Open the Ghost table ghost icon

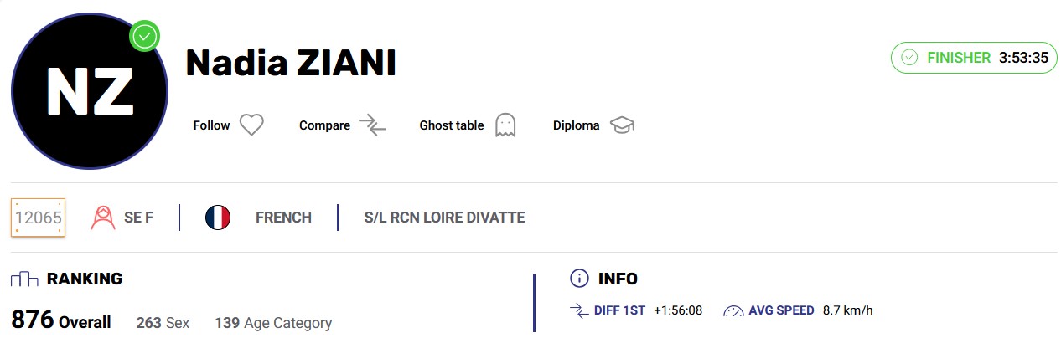(505, 125)
